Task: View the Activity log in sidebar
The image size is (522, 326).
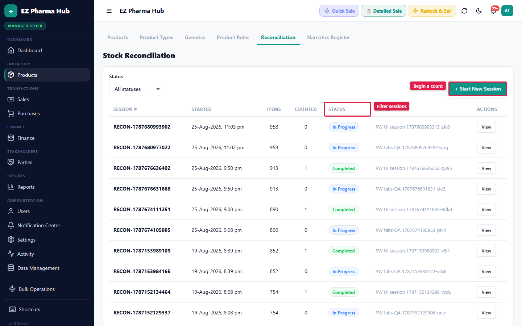Action: [47, 254]
